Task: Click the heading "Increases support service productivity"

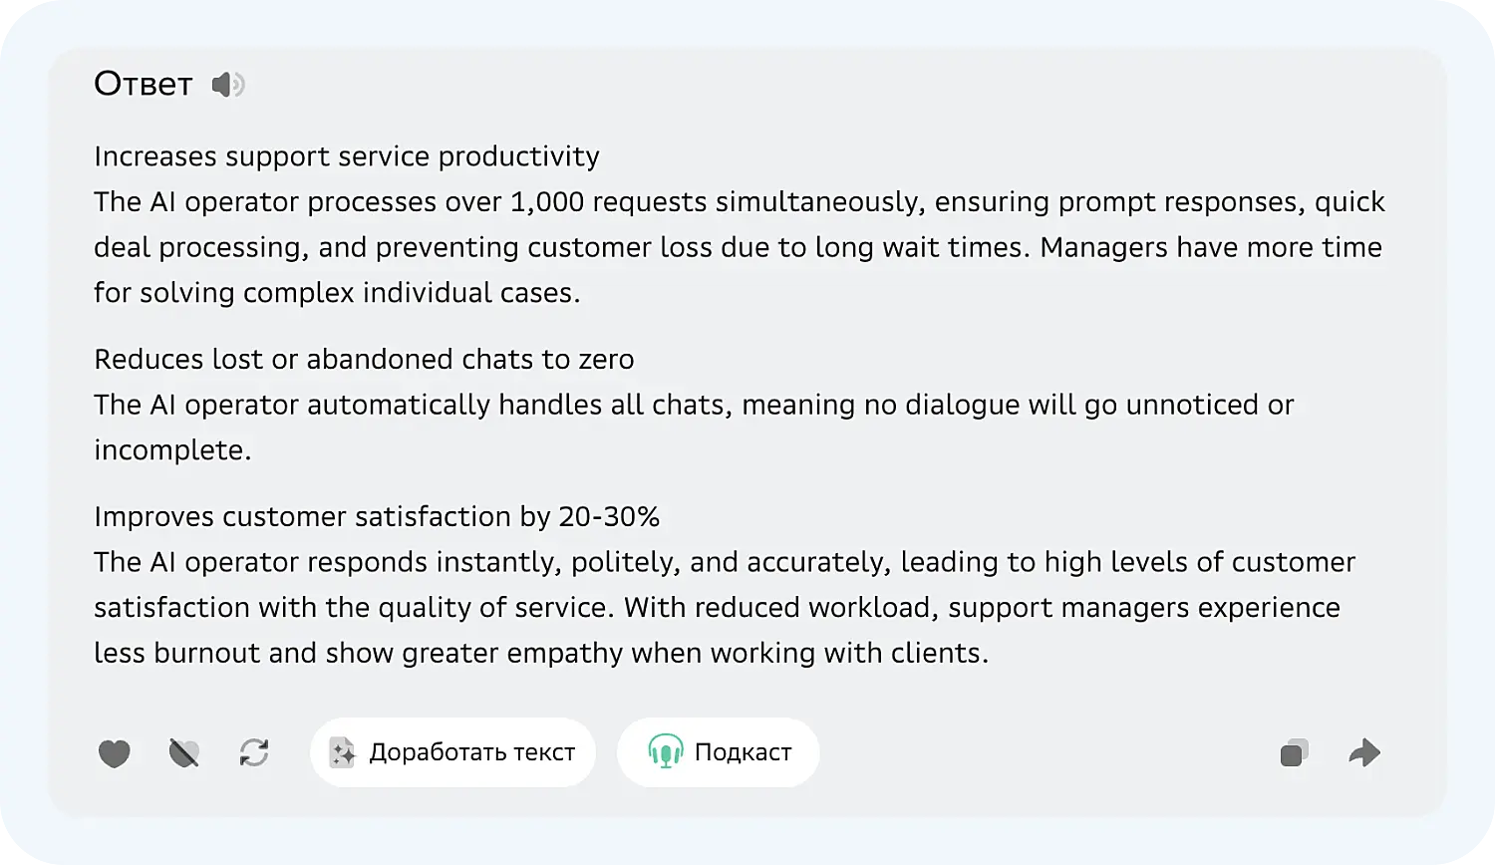Action: tap(347, 156)
